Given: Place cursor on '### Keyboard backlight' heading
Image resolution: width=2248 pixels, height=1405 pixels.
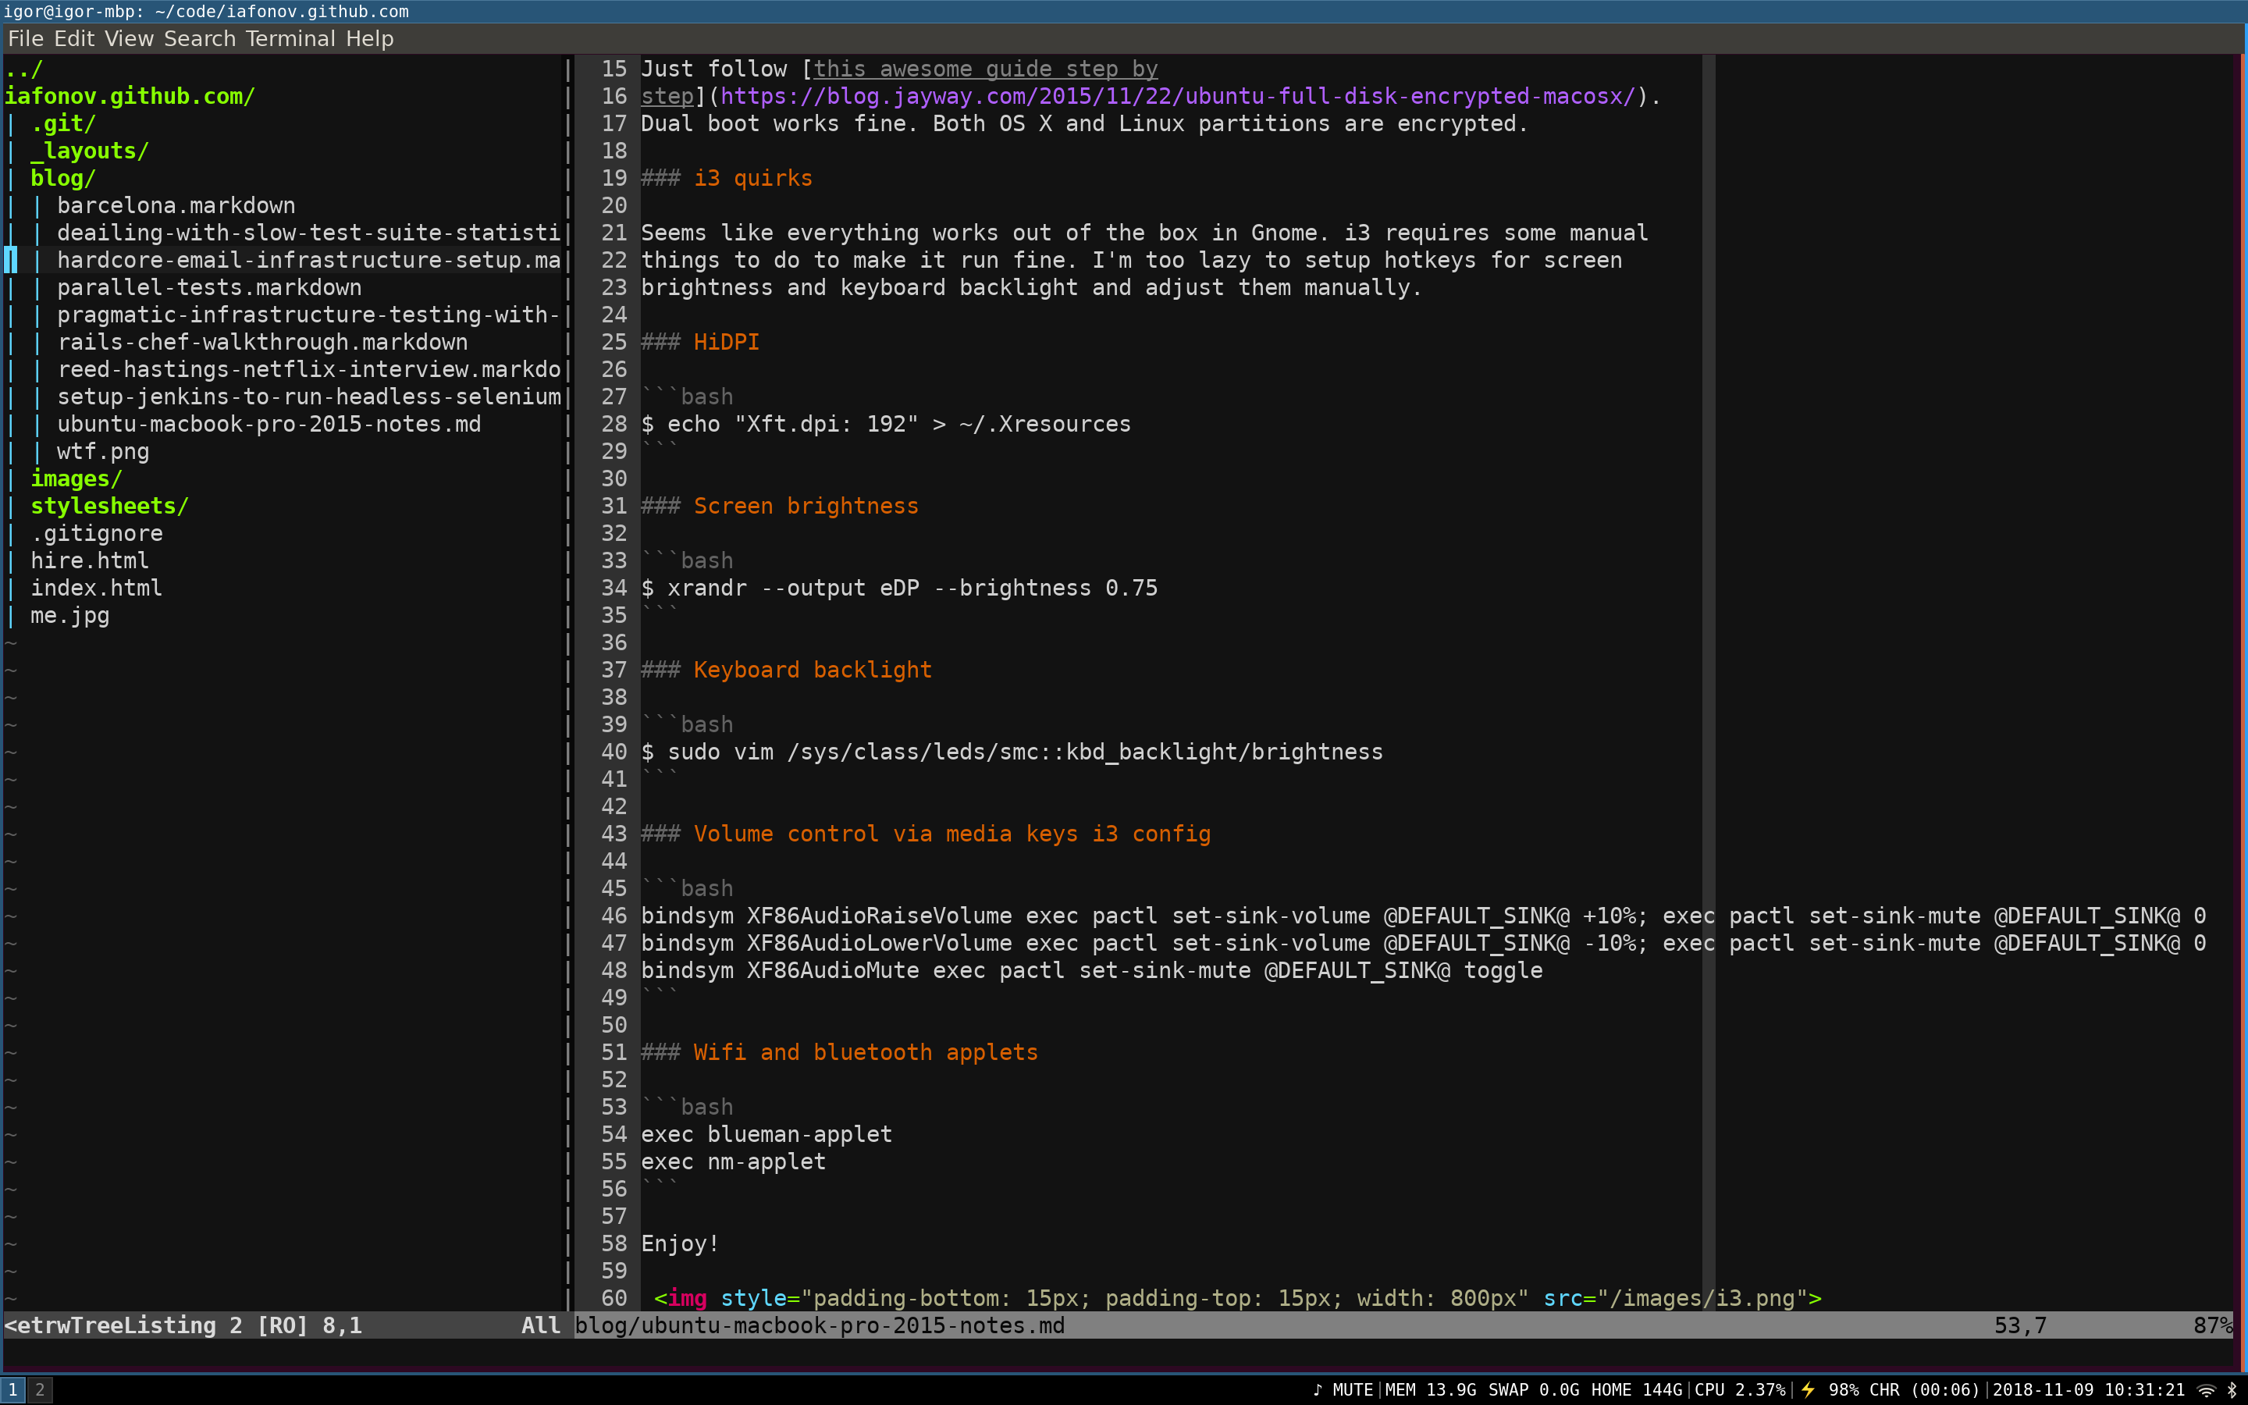Looking at the screenshot, I should tap(786, 670).
